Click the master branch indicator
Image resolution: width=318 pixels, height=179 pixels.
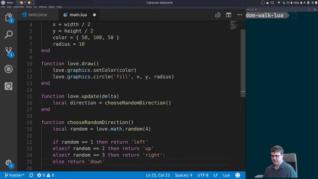[x=14, y=175]
